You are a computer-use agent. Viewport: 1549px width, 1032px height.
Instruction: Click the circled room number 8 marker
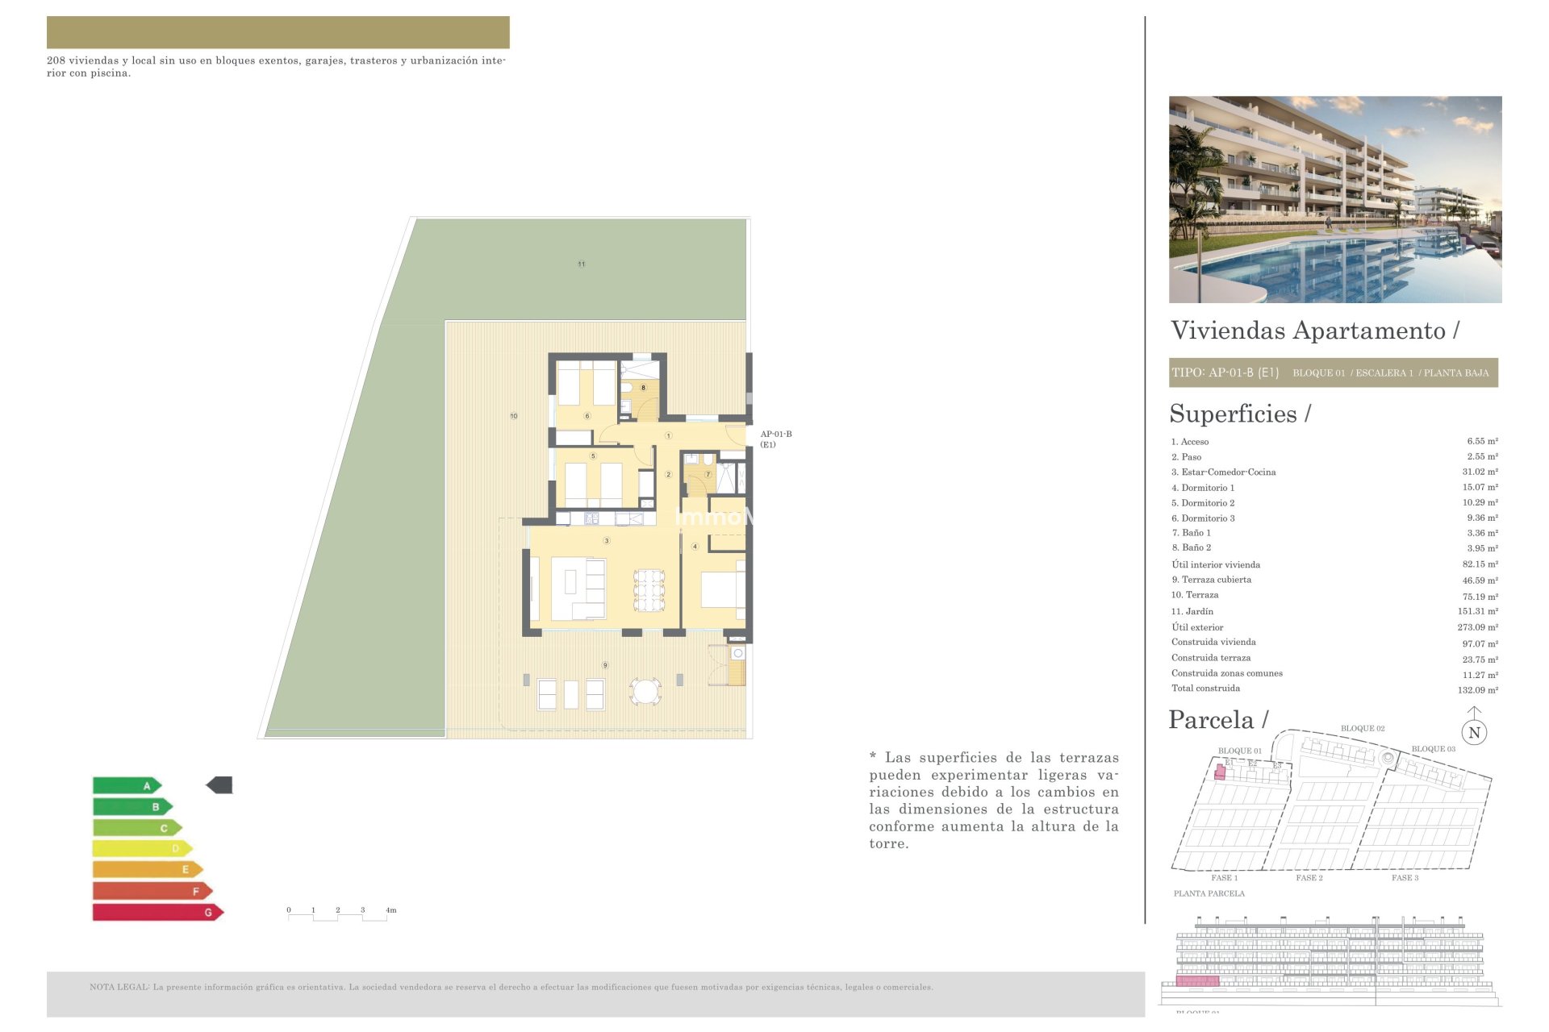click(643, 388)
